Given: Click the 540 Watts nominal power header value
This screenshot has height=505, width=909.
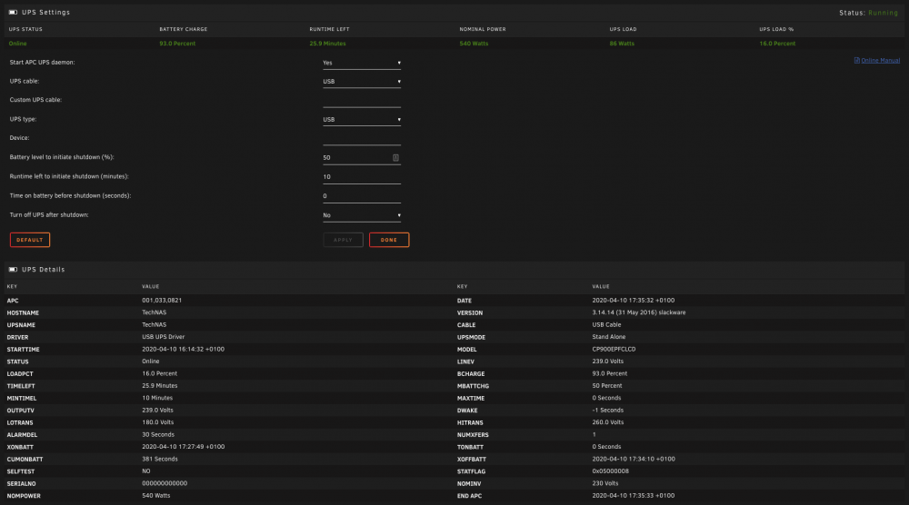Looking at the screenshot, I should click(474, 44).
